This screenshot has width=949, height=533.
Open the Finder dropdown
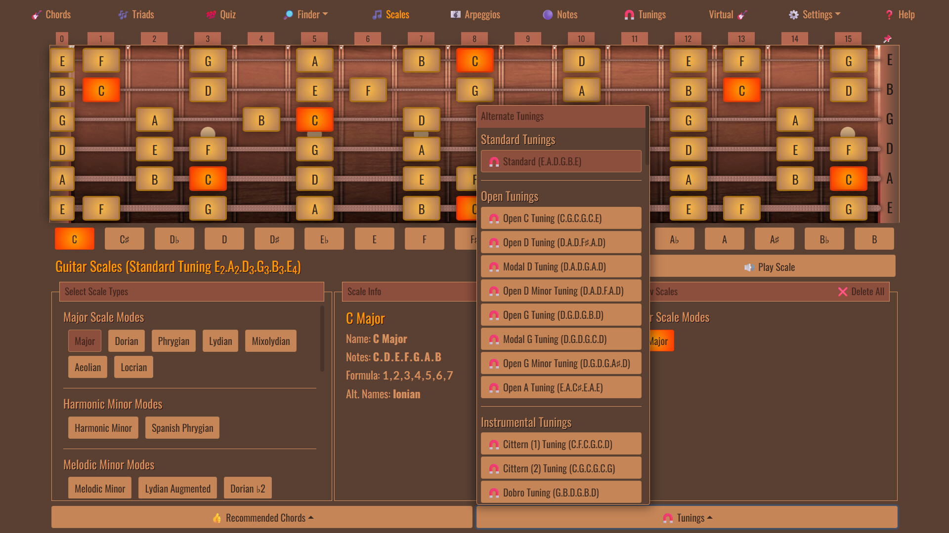[x=305, y=14]
